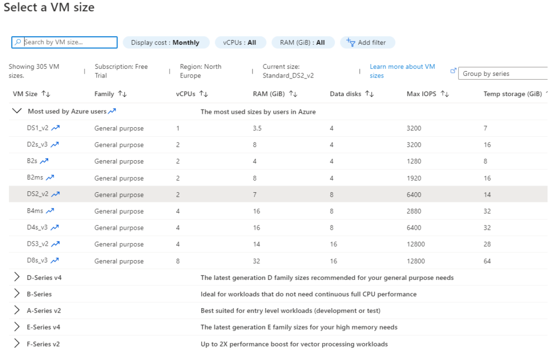This screenshot has width=548, height=352.
Task: Open the Group by series dropdown
Action: [503, 74]
